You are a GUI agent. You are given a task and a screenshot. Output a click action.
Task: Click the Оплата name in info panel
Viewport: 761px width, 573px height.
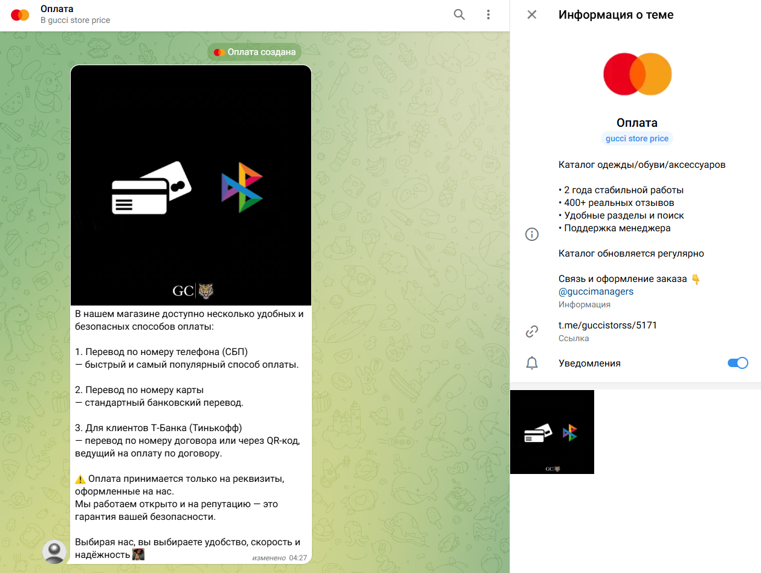[x=637, y=123]
